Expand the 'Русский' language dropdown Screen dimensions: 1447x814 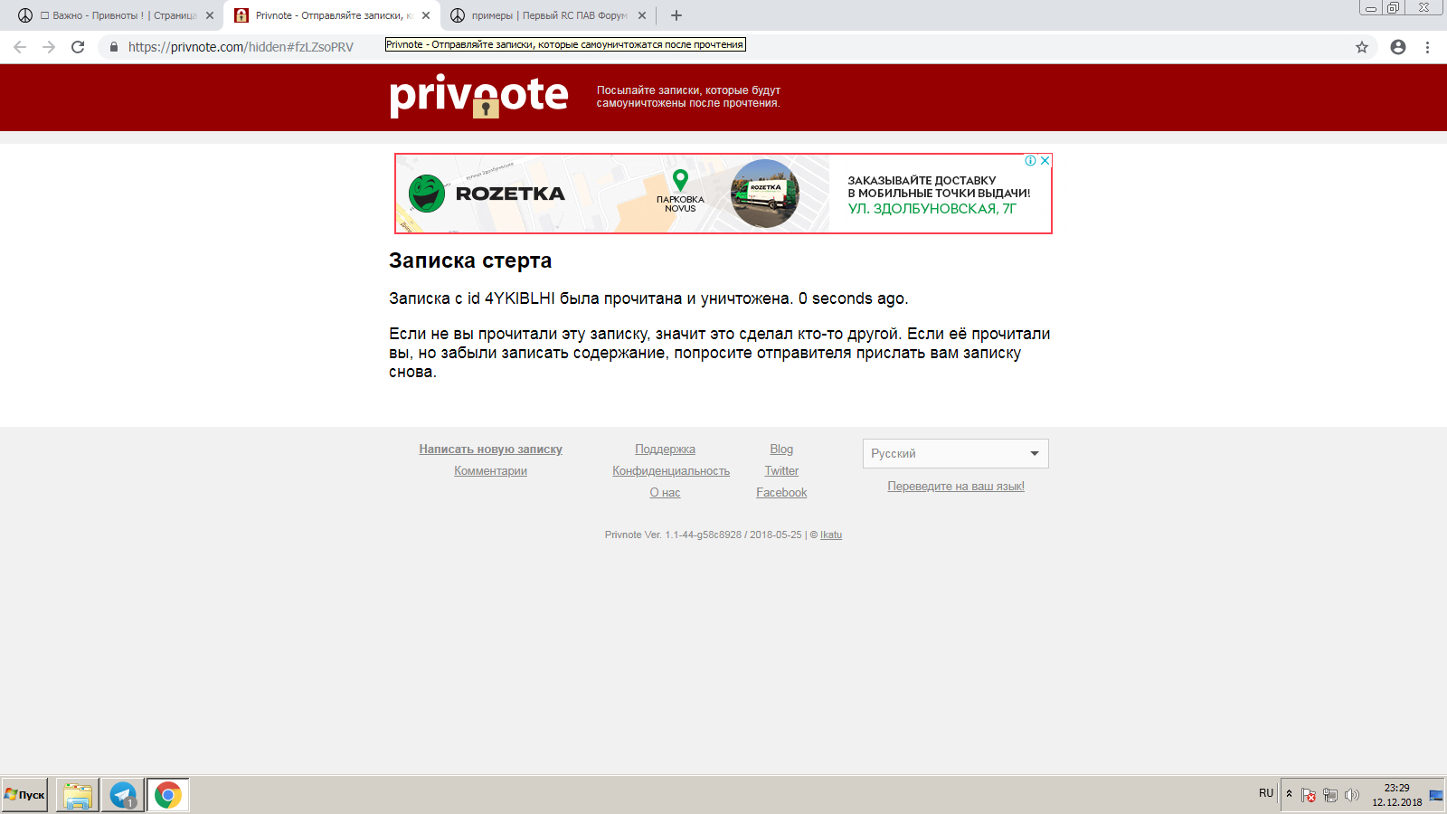pos(956,453)
